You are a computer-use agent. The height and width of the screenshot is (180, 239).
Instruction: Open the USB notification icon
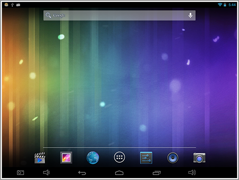tap(12, 5)
